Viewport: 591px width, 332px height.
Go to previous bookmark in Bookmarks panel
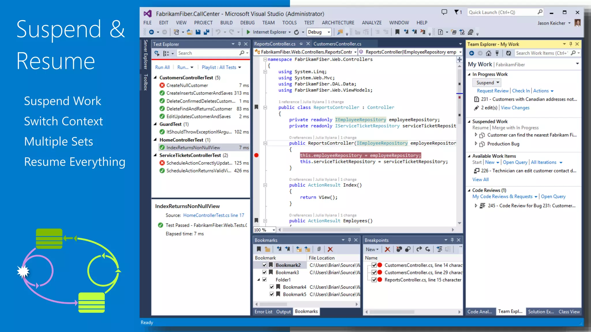pyautogui.click(x=279, y=249)
